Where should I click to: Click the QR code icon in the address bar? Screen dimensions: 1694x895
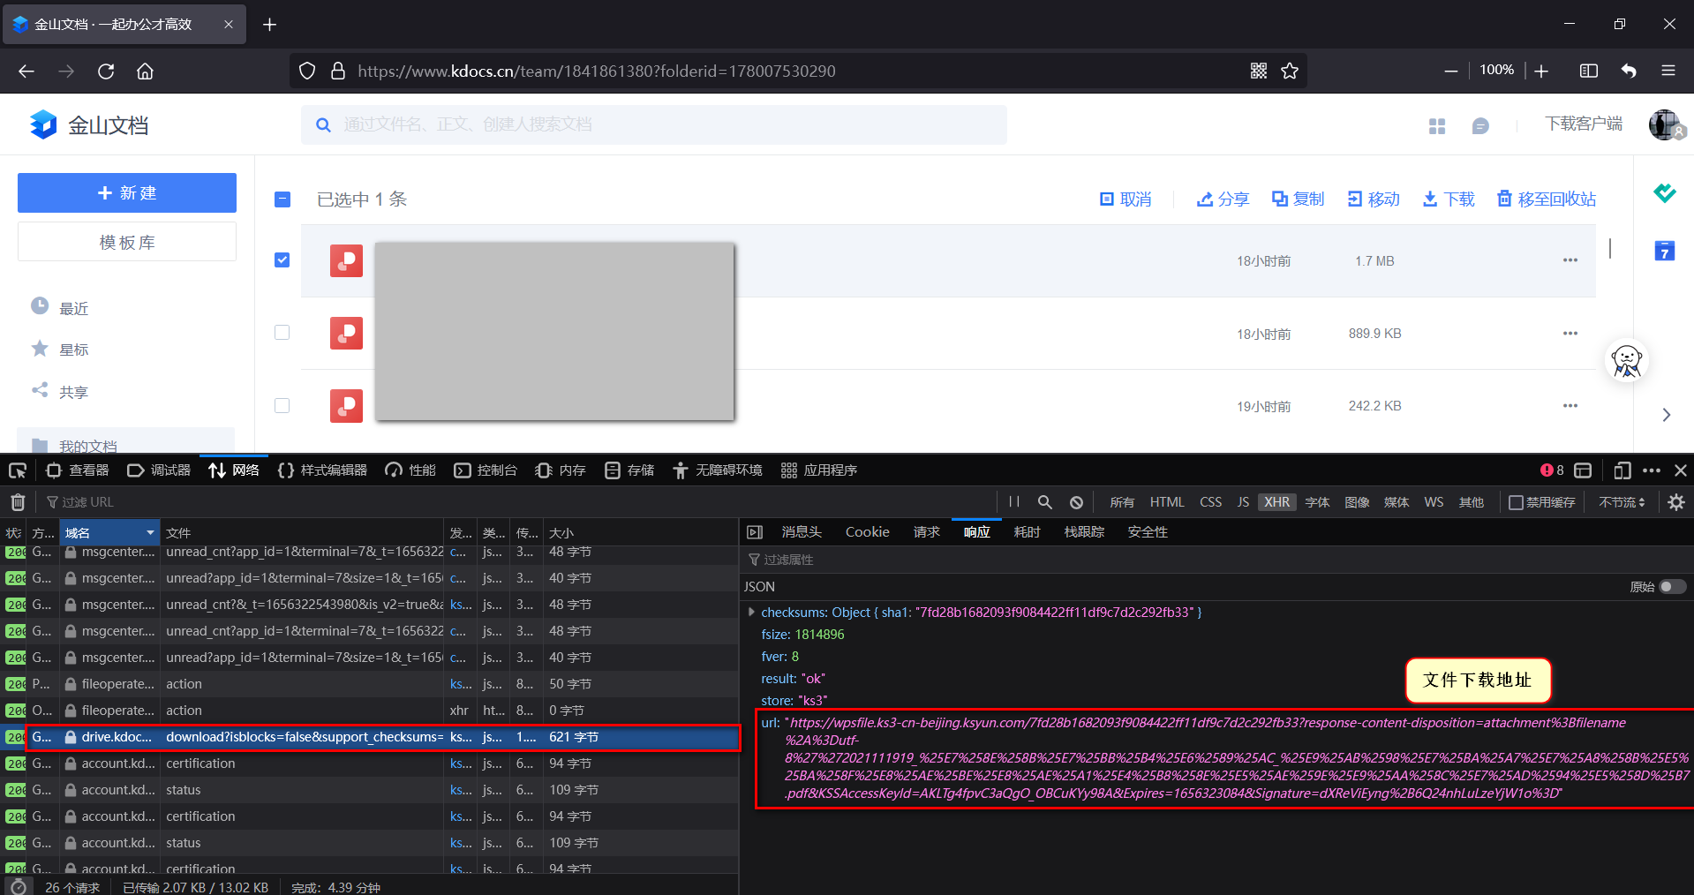pos(1259,71)
